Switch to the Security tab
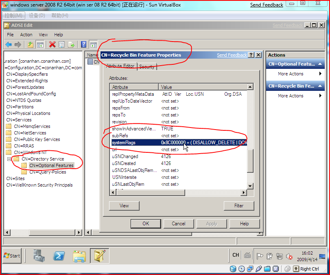 (147, 67)
